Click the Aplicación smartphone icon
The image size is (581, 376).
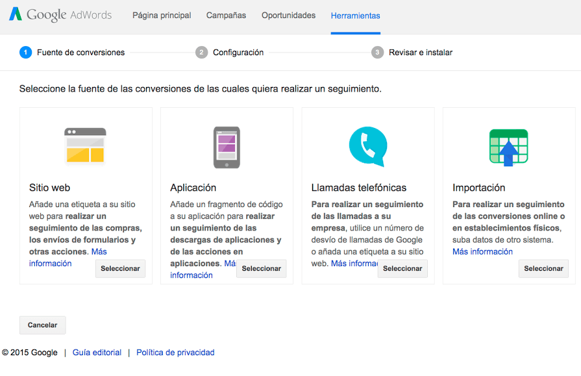(227, 147)
